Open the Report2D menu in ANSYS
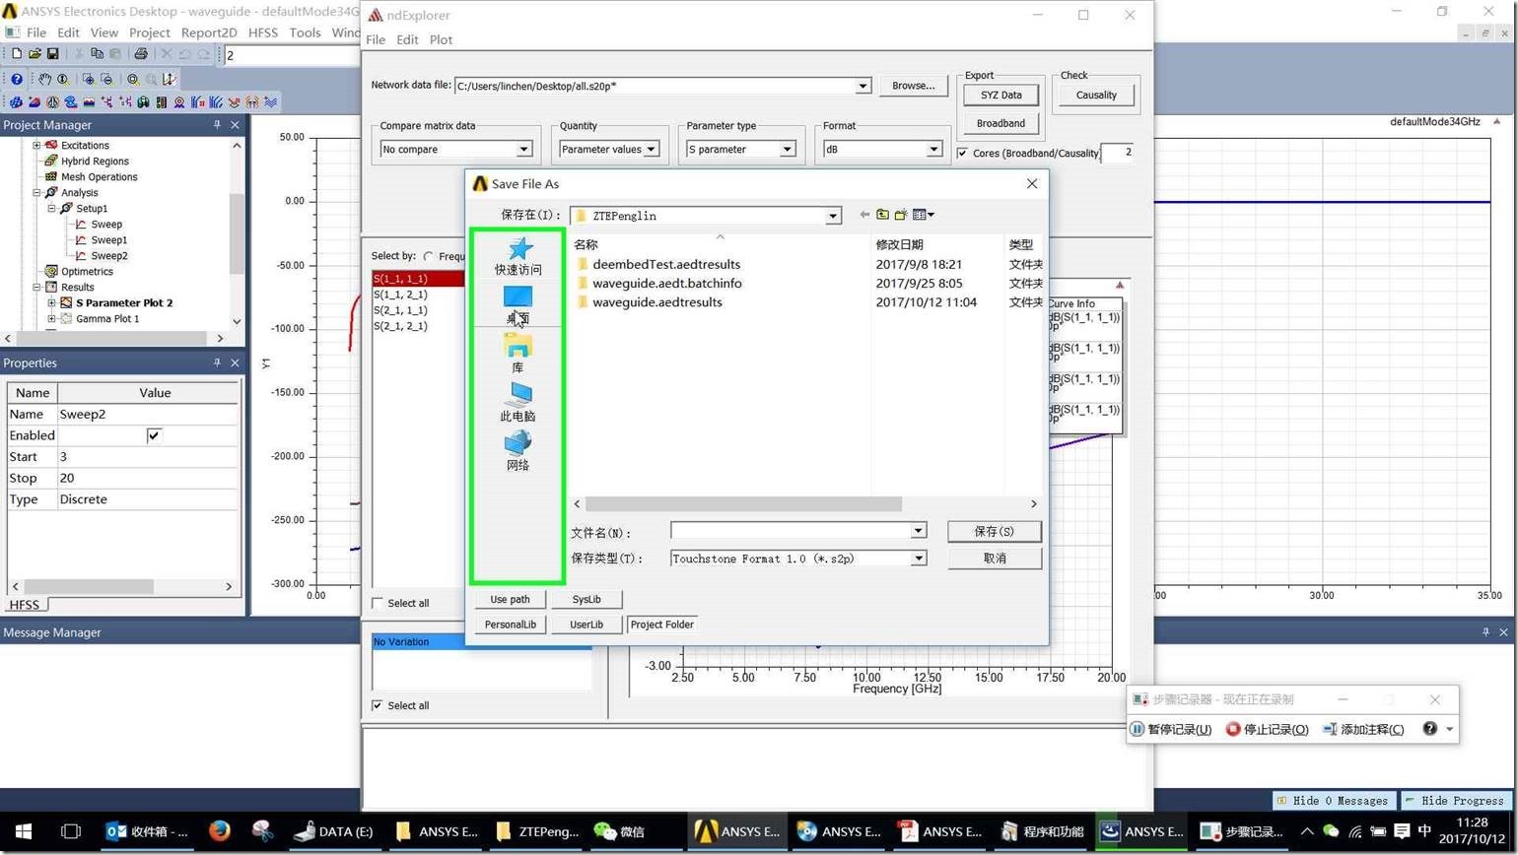 (208, 33)
